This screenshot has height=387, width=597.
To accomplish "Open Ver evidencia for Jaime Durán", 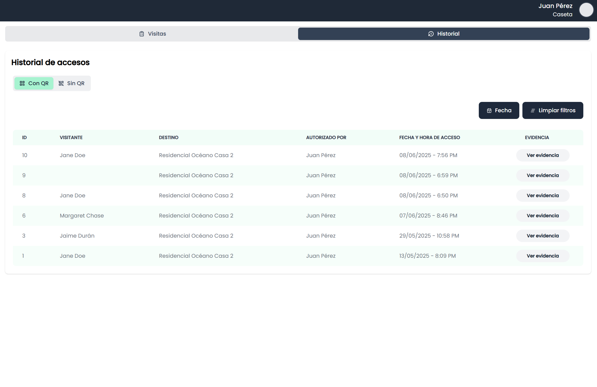I will click(543, 236).
